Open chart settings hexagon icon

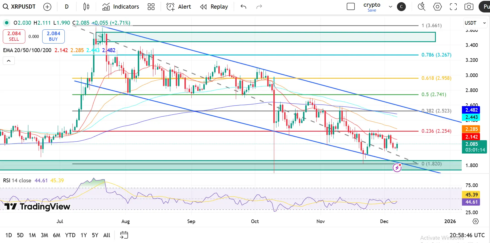coord(437,7)
